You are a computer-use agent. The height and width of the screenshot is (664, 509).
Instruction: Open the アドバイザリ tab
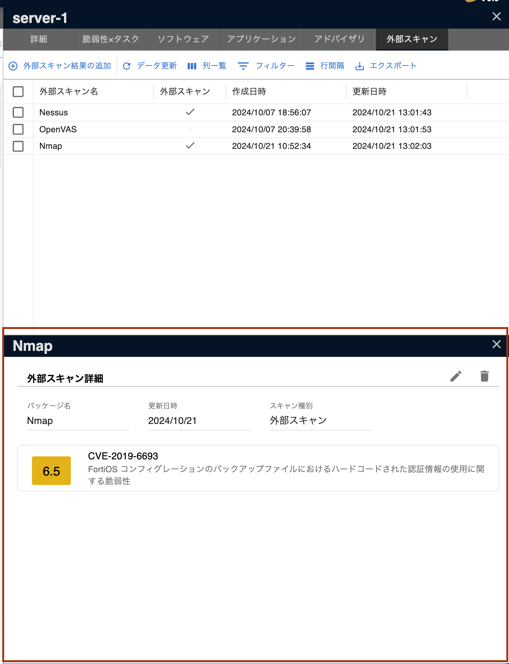tap(339, 39)
